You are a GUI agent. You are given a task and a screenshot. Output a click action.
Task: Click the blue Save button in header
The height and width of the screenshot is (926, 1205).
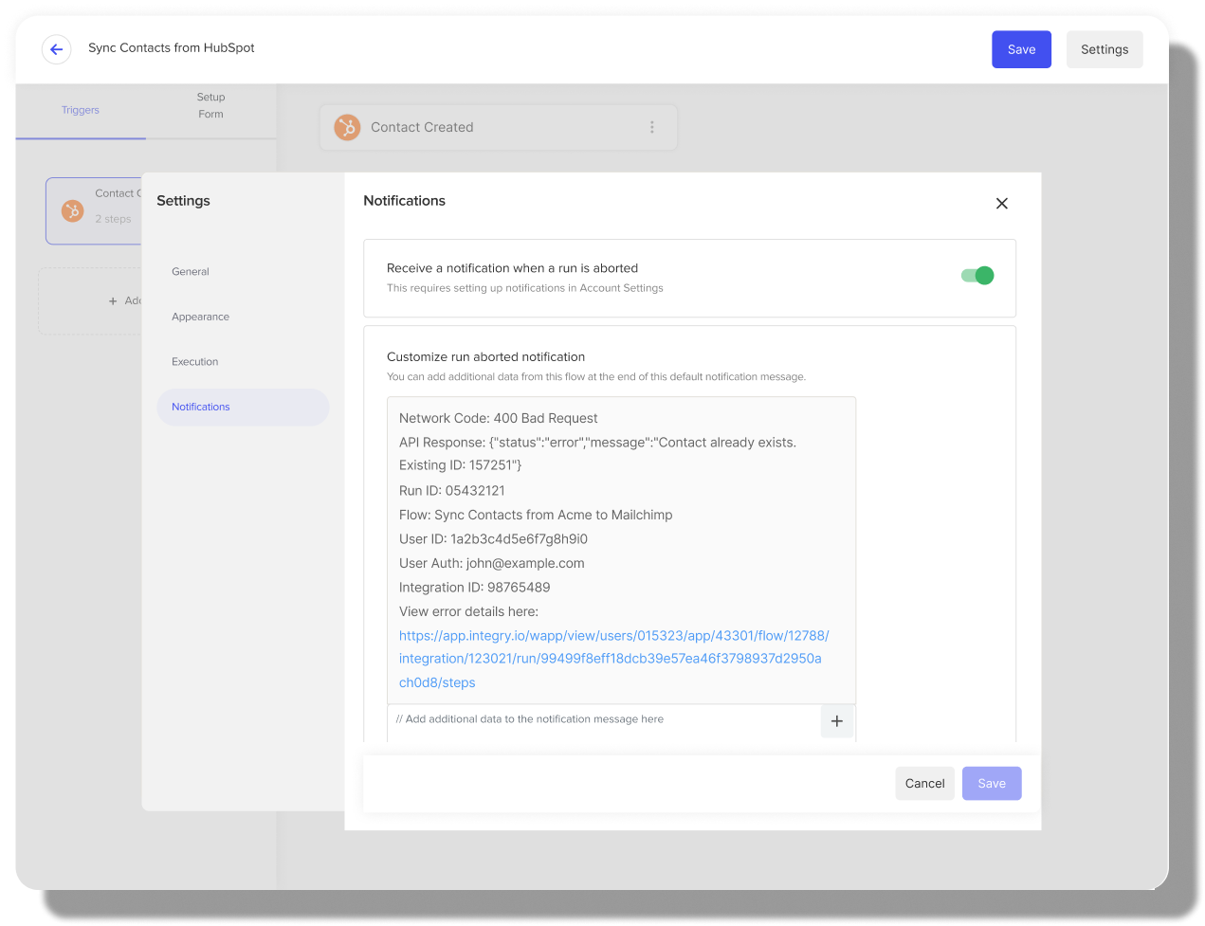click(x=1022, y=49)
